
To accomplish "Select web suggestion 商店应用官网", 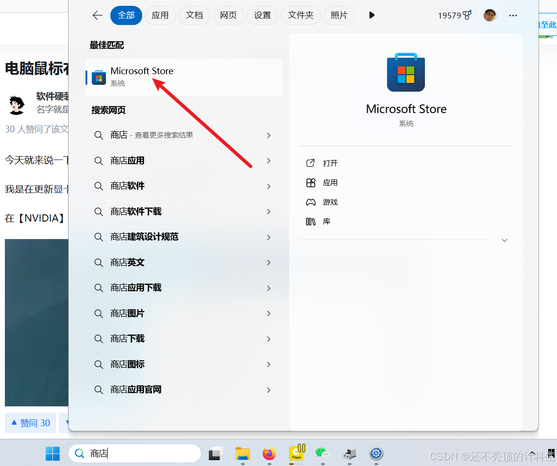I will [x=184, y=390].
